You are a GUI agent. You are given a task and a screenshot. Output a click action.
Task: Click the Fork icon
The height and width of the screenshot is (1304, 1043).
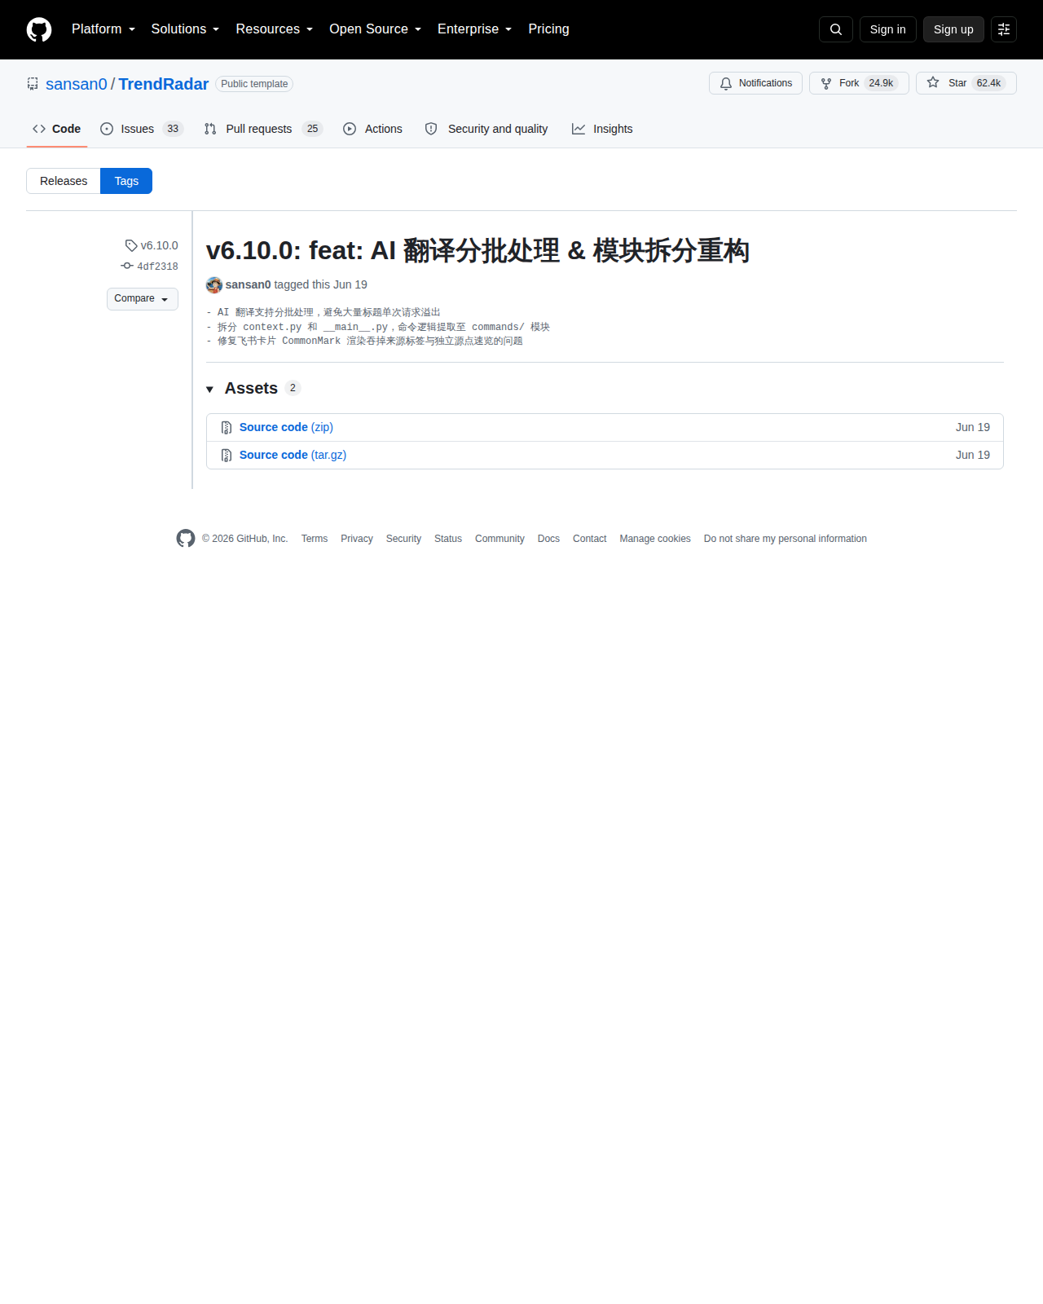coord(826,83)
